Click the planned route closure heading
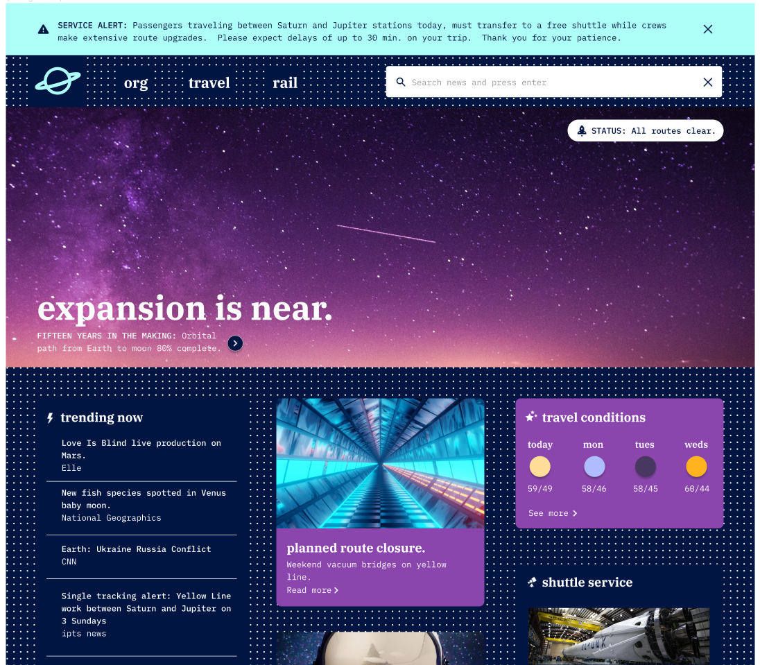 pos(356,549)
